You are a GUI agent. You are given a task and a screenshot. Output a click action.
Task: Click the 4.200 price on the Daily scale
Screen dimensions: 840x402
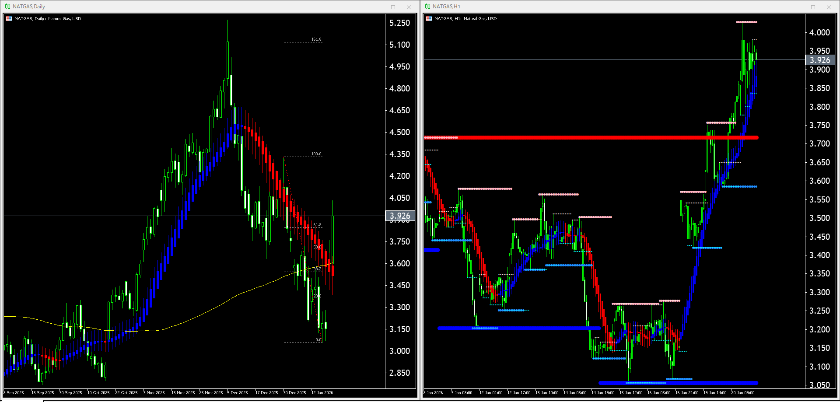(x=400, y=176)
